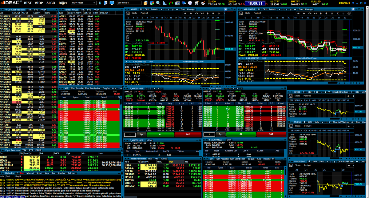Viewport: 369px width, 198px height.
Task: Click the circled plus icon in the VIP-X030-T chart toolbar
Action: [x=349, y=13]
